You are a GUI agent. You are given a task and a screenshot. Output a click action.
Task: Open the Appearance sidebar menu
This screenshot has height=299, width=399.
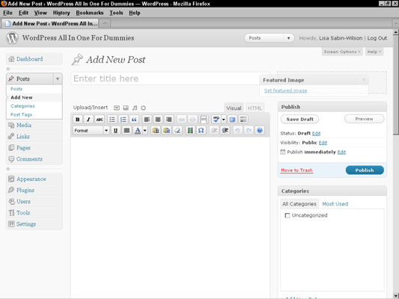[31, 179]
